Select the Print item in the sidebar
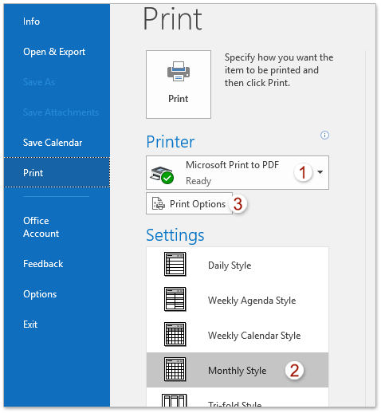 tap(57, 172)
